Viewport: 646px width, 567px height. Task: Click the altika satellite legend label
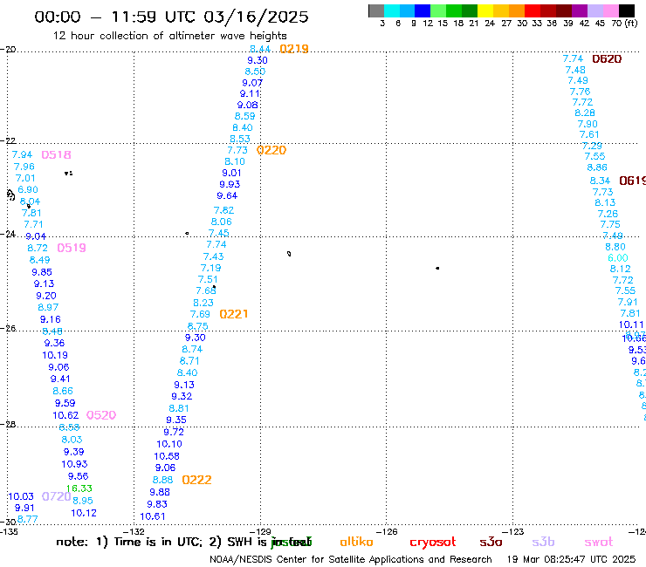pos(356,542)
